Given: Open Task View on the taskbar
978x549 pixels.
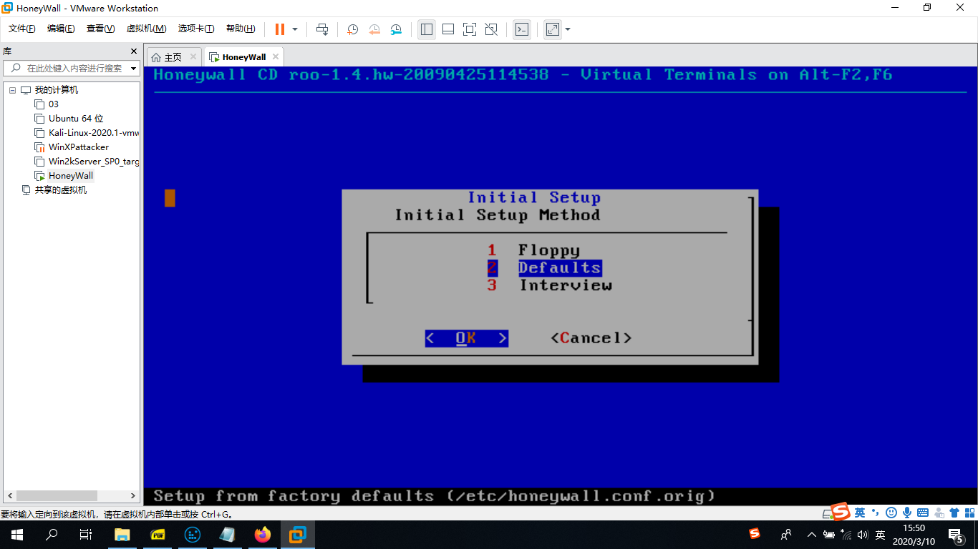Looking at the screenshot, I should point(86,535).
